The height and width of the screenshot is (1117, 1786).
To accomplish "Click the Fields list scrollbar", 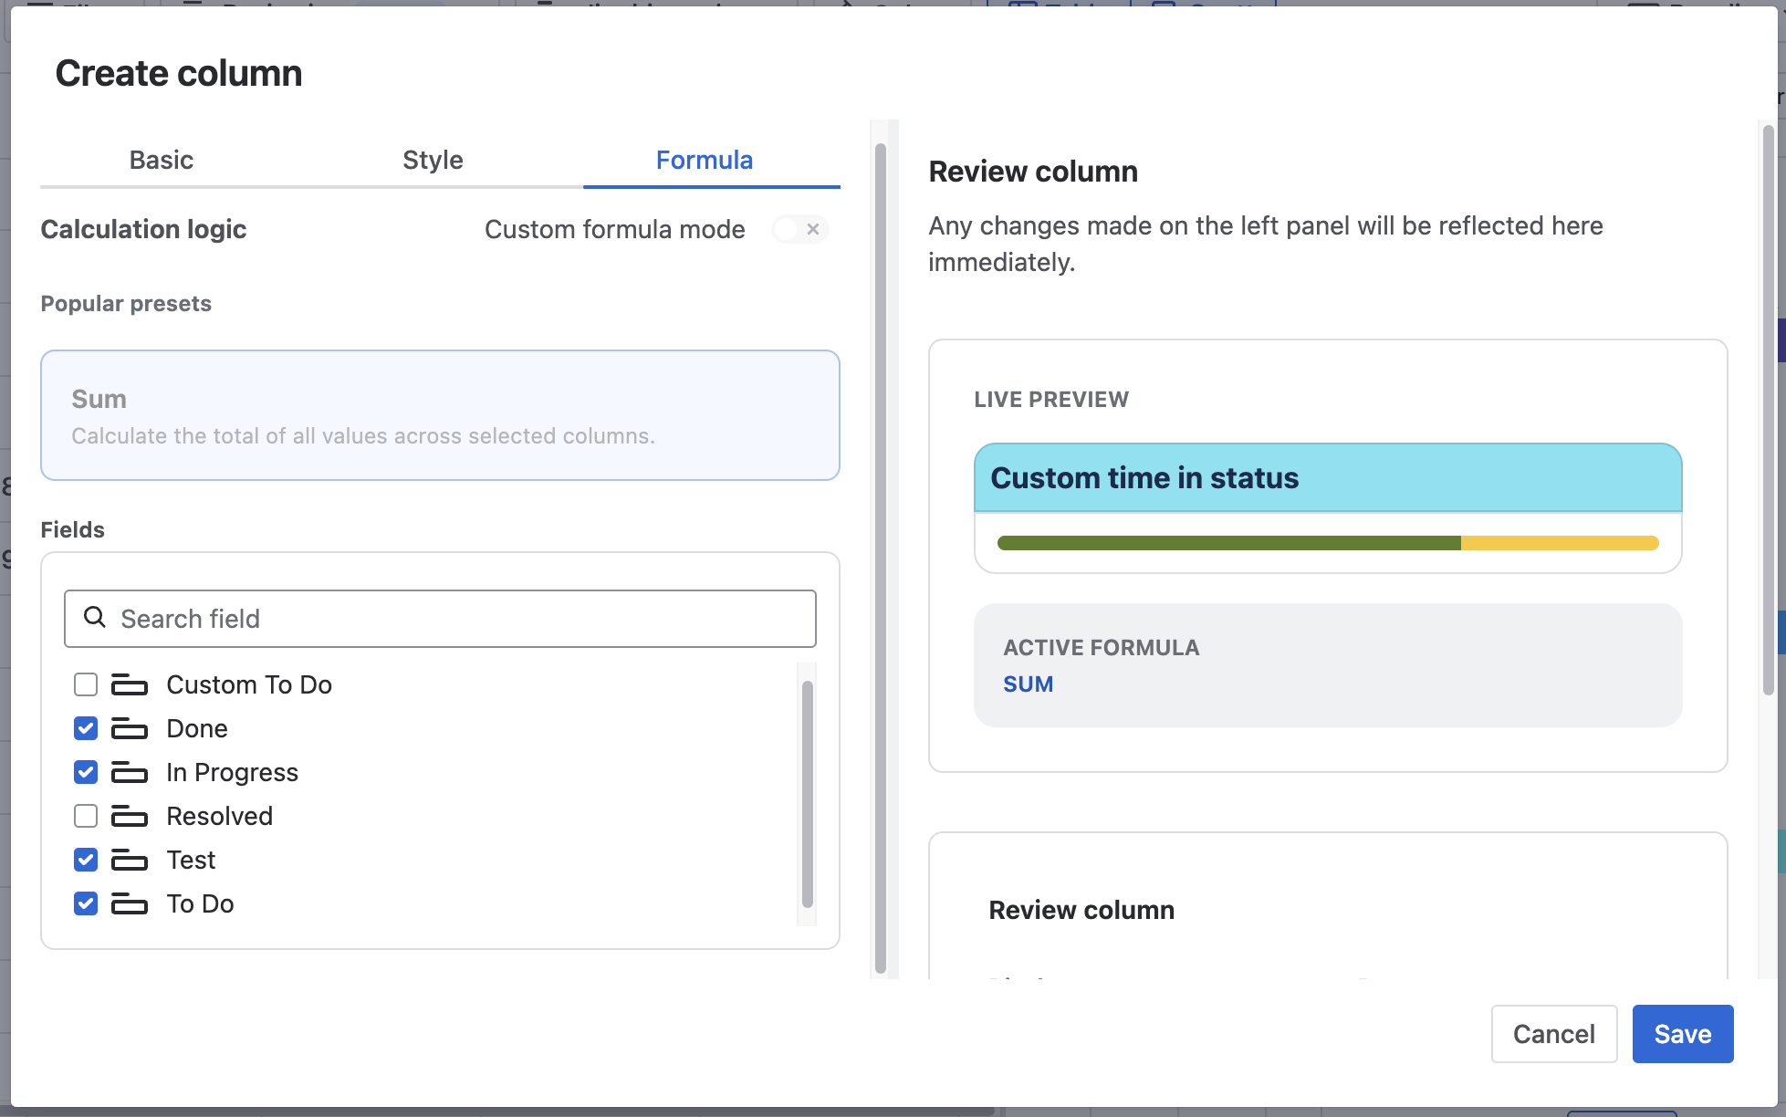I will [x=807, y=794].
